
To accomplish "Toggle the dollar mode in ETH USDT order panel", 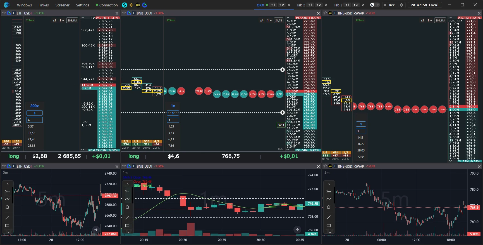I will [x=35, y=113].
